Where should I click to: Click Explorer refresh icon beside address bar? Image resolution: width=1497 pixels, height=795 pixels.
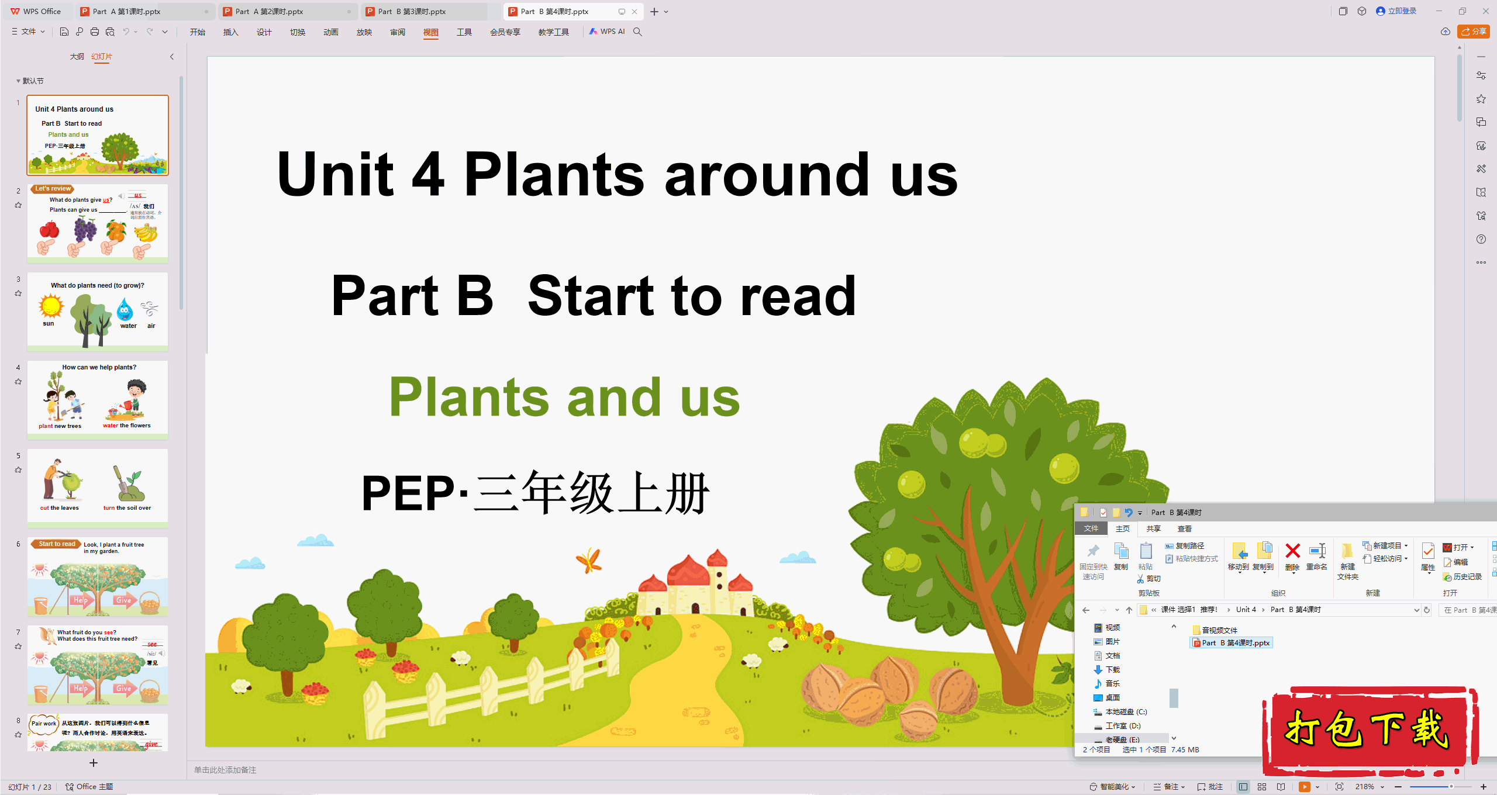(x=1427, y=610)
